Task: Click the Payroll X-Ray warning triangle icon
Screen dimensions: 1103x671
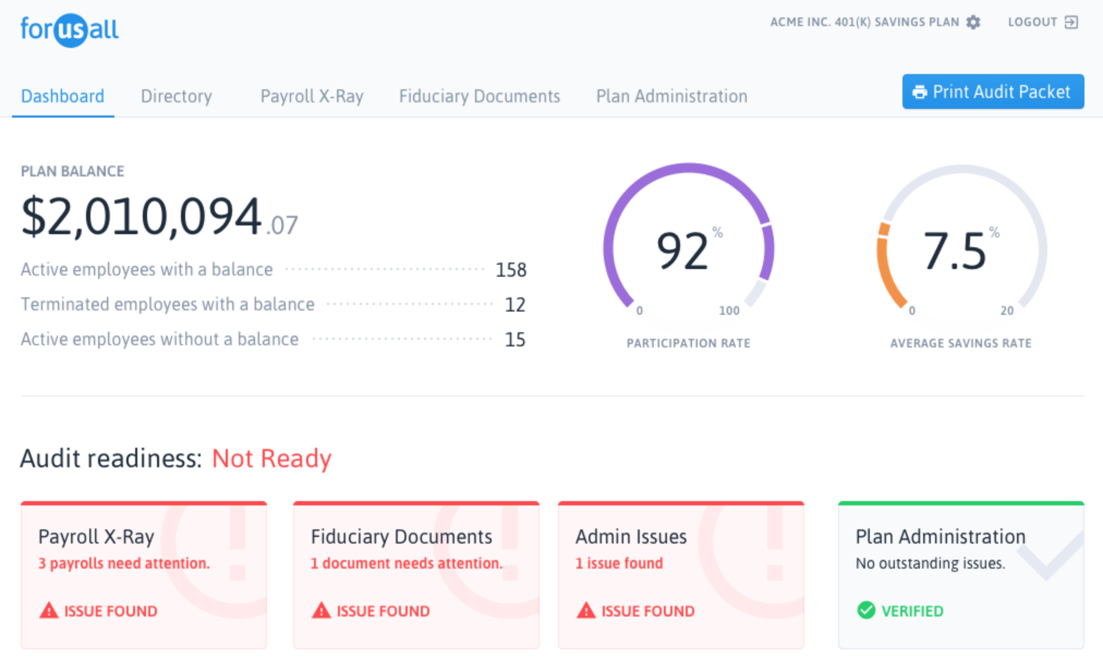Action: [49, 611]
